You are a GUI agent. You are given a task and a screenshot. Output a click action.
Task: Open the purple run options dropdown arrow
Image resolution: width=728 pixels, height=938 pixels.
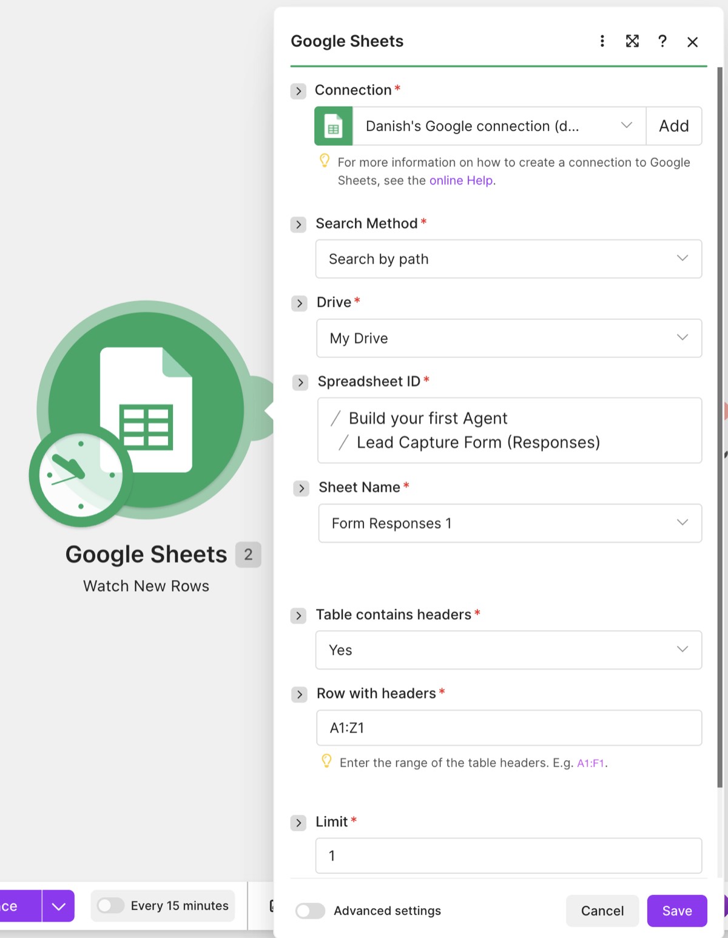pyautogui.click(x=58, y=906)
